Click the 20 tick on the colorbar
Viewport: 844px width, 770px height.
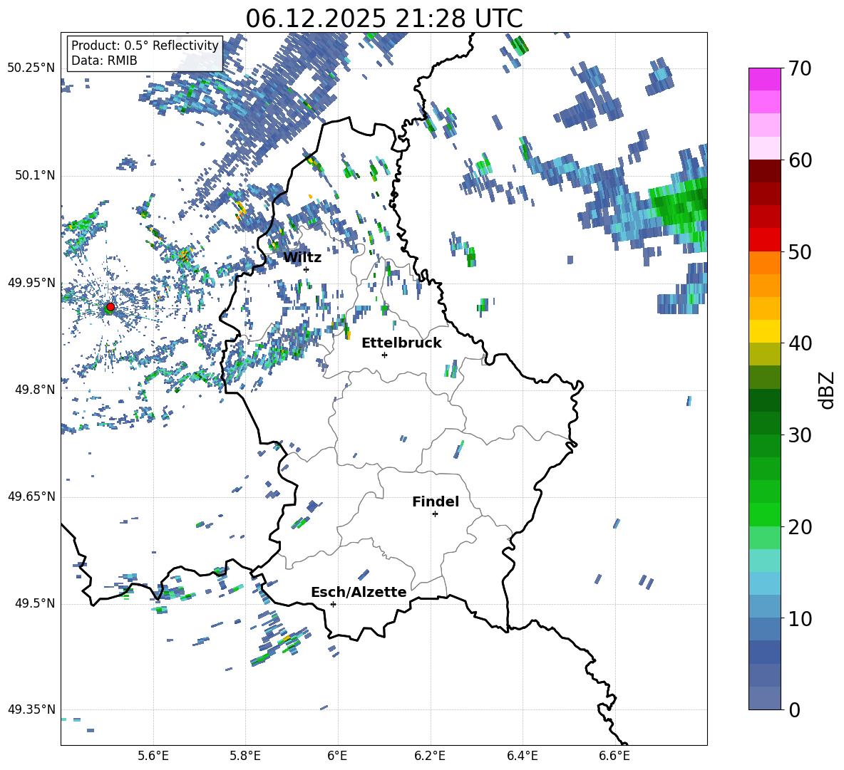[x=799, y=526]
